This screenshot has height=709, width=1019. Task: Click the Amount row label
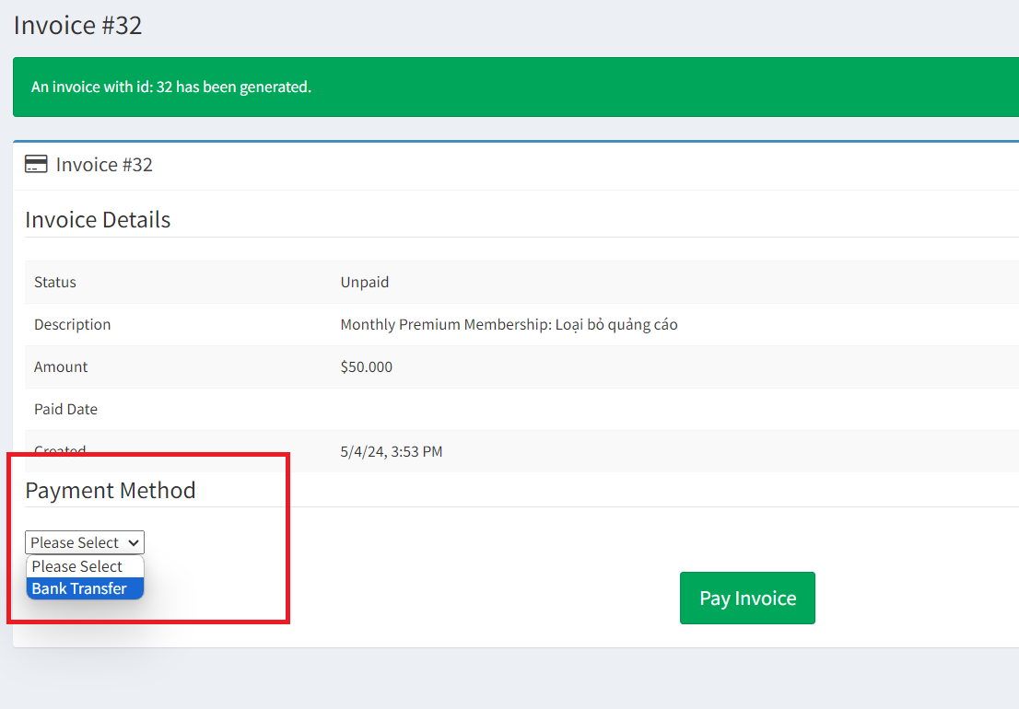[61, 366]
